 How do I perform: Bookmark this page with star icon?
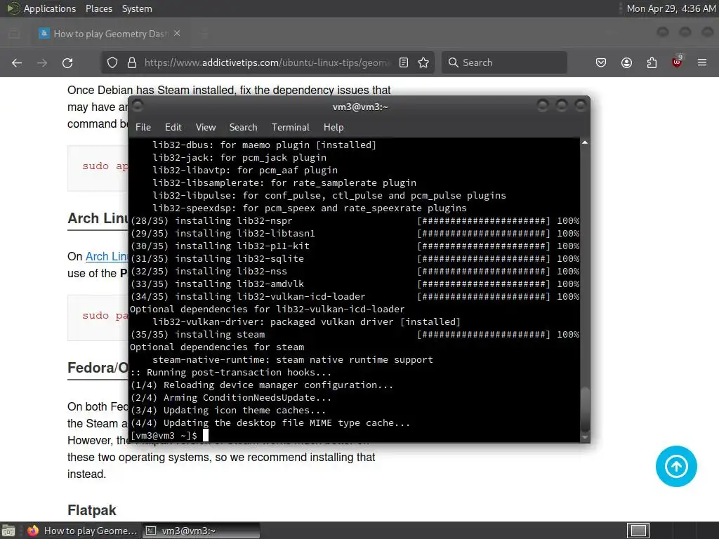pos(423,62)
